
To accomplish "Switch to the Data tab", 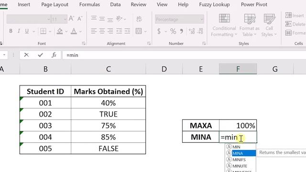I will pos(115,4).
